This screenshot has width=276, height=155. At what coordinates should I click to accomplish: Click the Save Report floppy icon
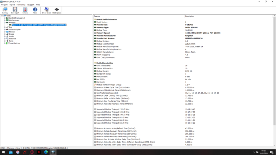[15, 10]
